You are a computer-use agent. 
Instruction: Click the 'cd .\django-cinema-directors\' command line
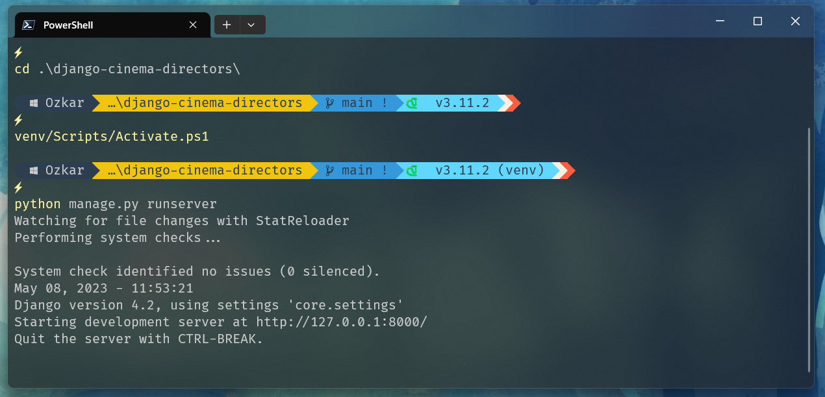(127, 69)
